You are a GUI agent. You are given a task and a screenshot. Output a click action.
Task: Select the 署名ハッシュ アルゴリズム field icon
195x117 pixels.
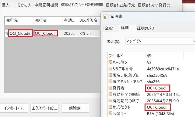pyautogui.click(x=110, y=81)
